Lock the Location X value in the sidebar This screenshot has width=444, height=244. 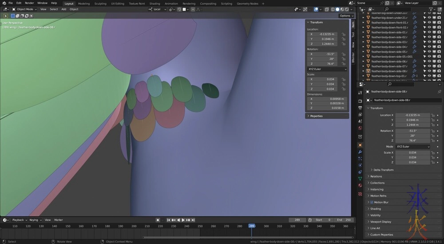[x=344, y=34]
